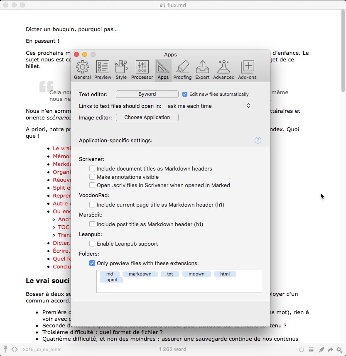This screenshot has width=346, height=356.
Task: Enable Make annotations visible
Action: [x=92, y=177]
